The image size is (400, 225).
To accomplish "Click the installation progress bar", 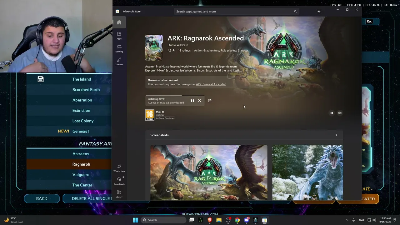I will [x=175, y=96].
